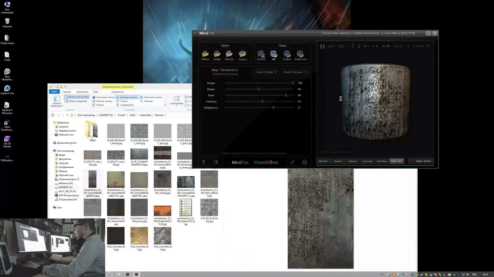Click Explorer up-folder arrow
The height and width of the screenshot is (277, 494).
[x=67, y=115]
